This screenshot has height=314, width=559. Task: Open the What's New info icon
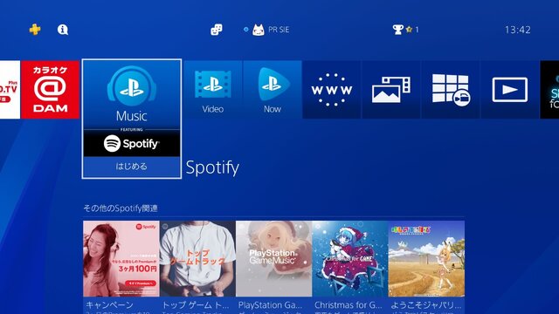tap(63, 30)
